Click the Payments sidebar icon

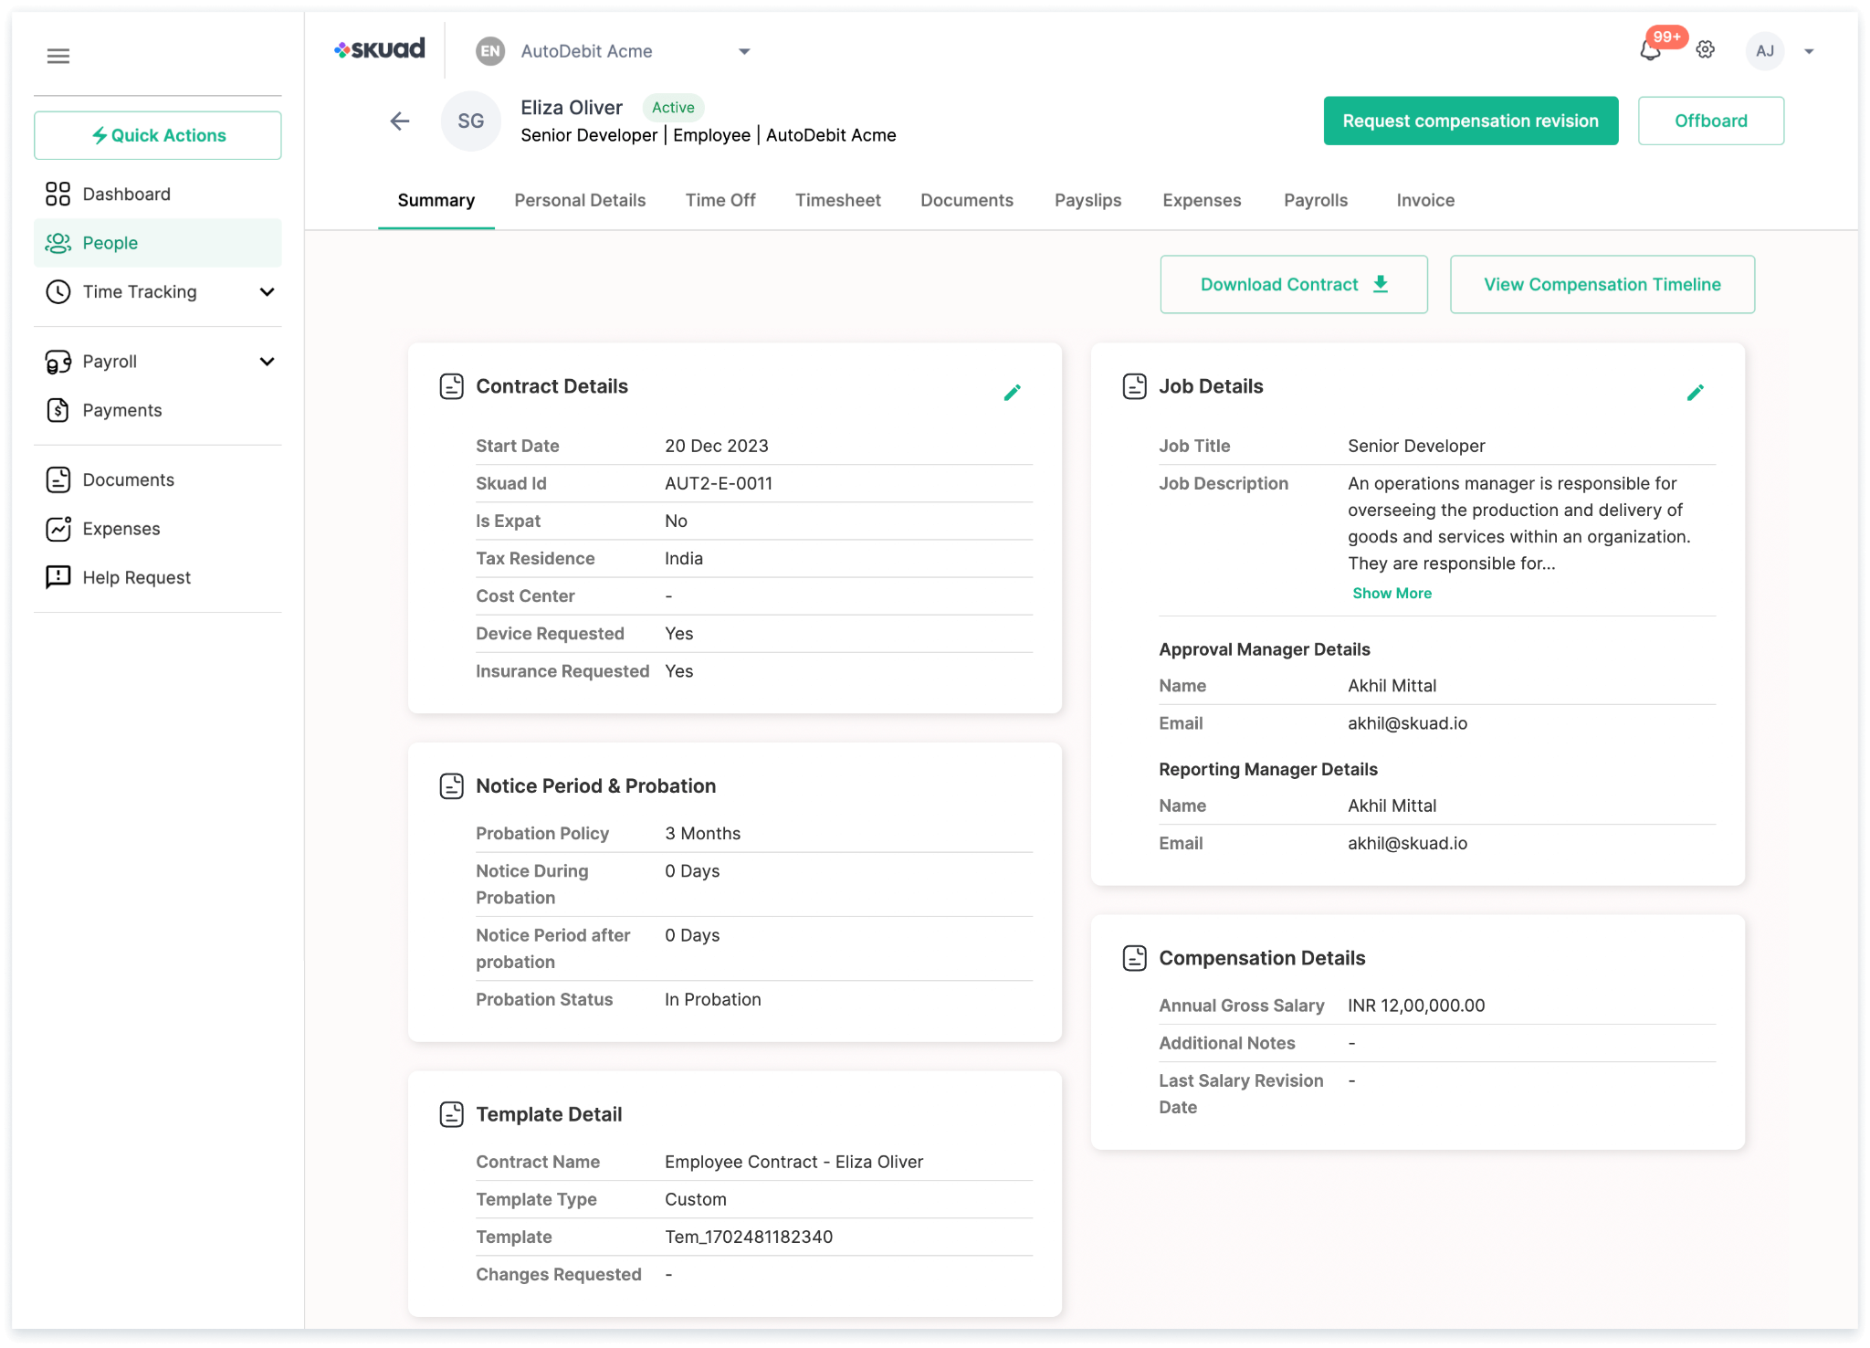pyautogui.click(x=58, y=410)
